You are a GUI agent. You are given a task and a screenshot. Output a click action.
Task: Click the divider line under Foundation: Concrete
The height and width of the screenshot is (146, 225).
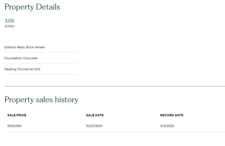(41, 63)
